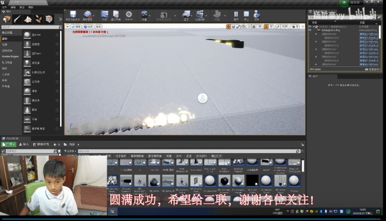Select Atmospheric Fog in World Outliner
This screenshot has height=221, width=386.
pyautogui.click(x=330, y=31)
